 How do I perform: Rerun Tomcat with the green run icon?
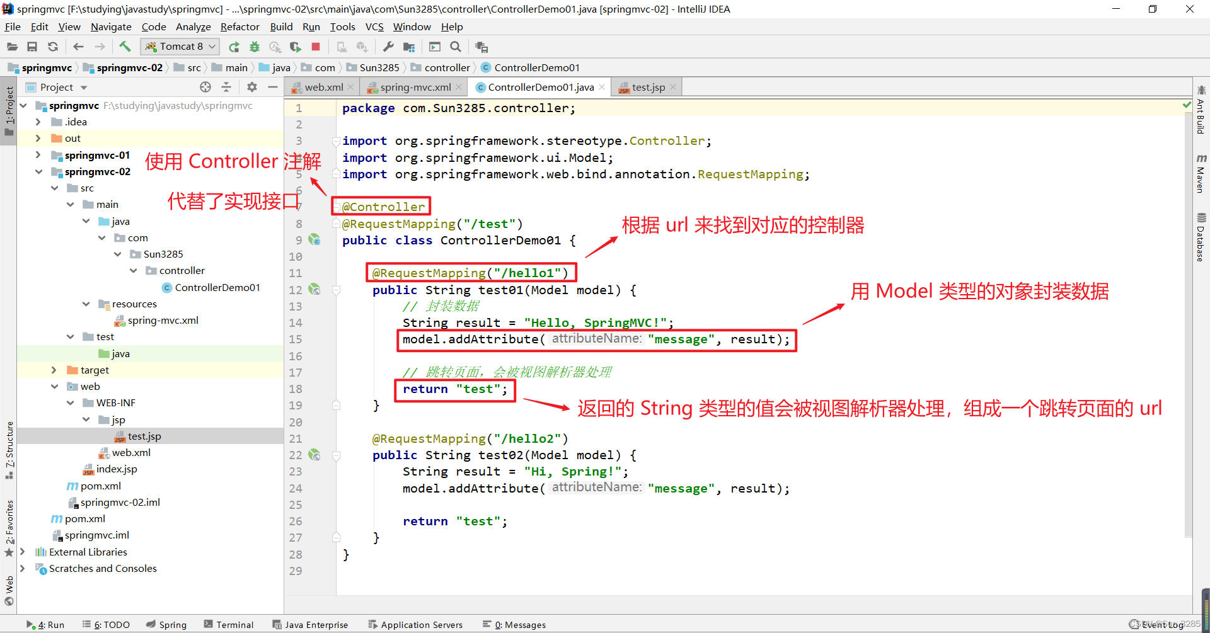pyautogui.click(x=234, y=47)
